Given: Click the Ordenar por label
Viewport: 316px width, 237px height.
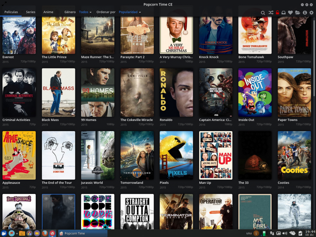Looking at the screenshot, I should (x=106, y=12).
